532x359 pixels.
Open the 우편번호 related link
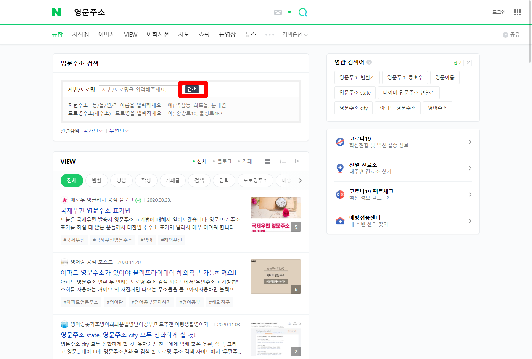point(119,131)
